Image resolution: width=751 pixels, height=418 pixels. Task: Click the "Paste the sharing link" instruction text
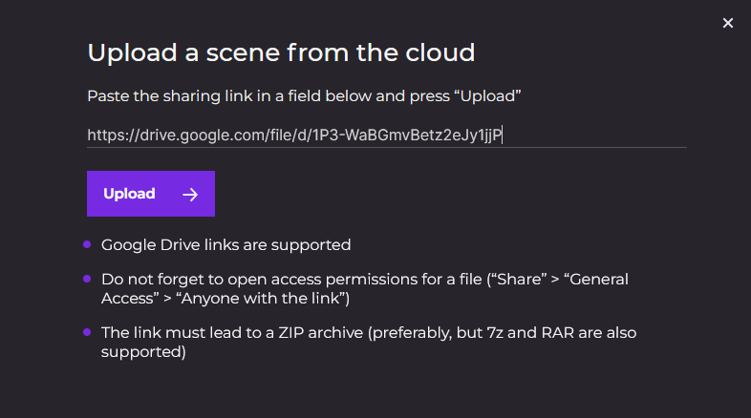click(x=303, y=96)
